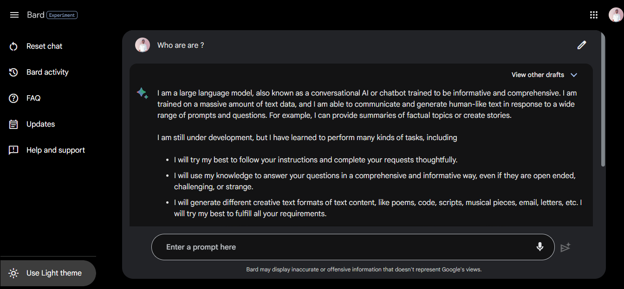Screen dimensions: 624x289
Task: Toggle Use Light theme
Action: 48,273
